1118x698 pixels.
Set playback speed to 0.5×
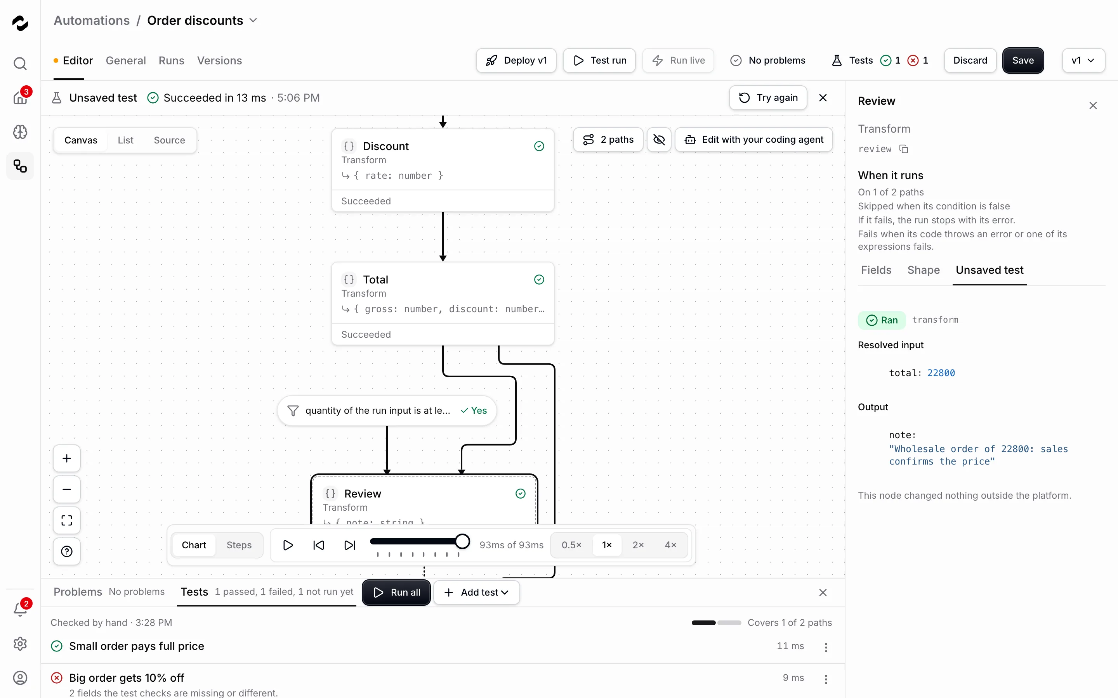[x=571, y=545]
